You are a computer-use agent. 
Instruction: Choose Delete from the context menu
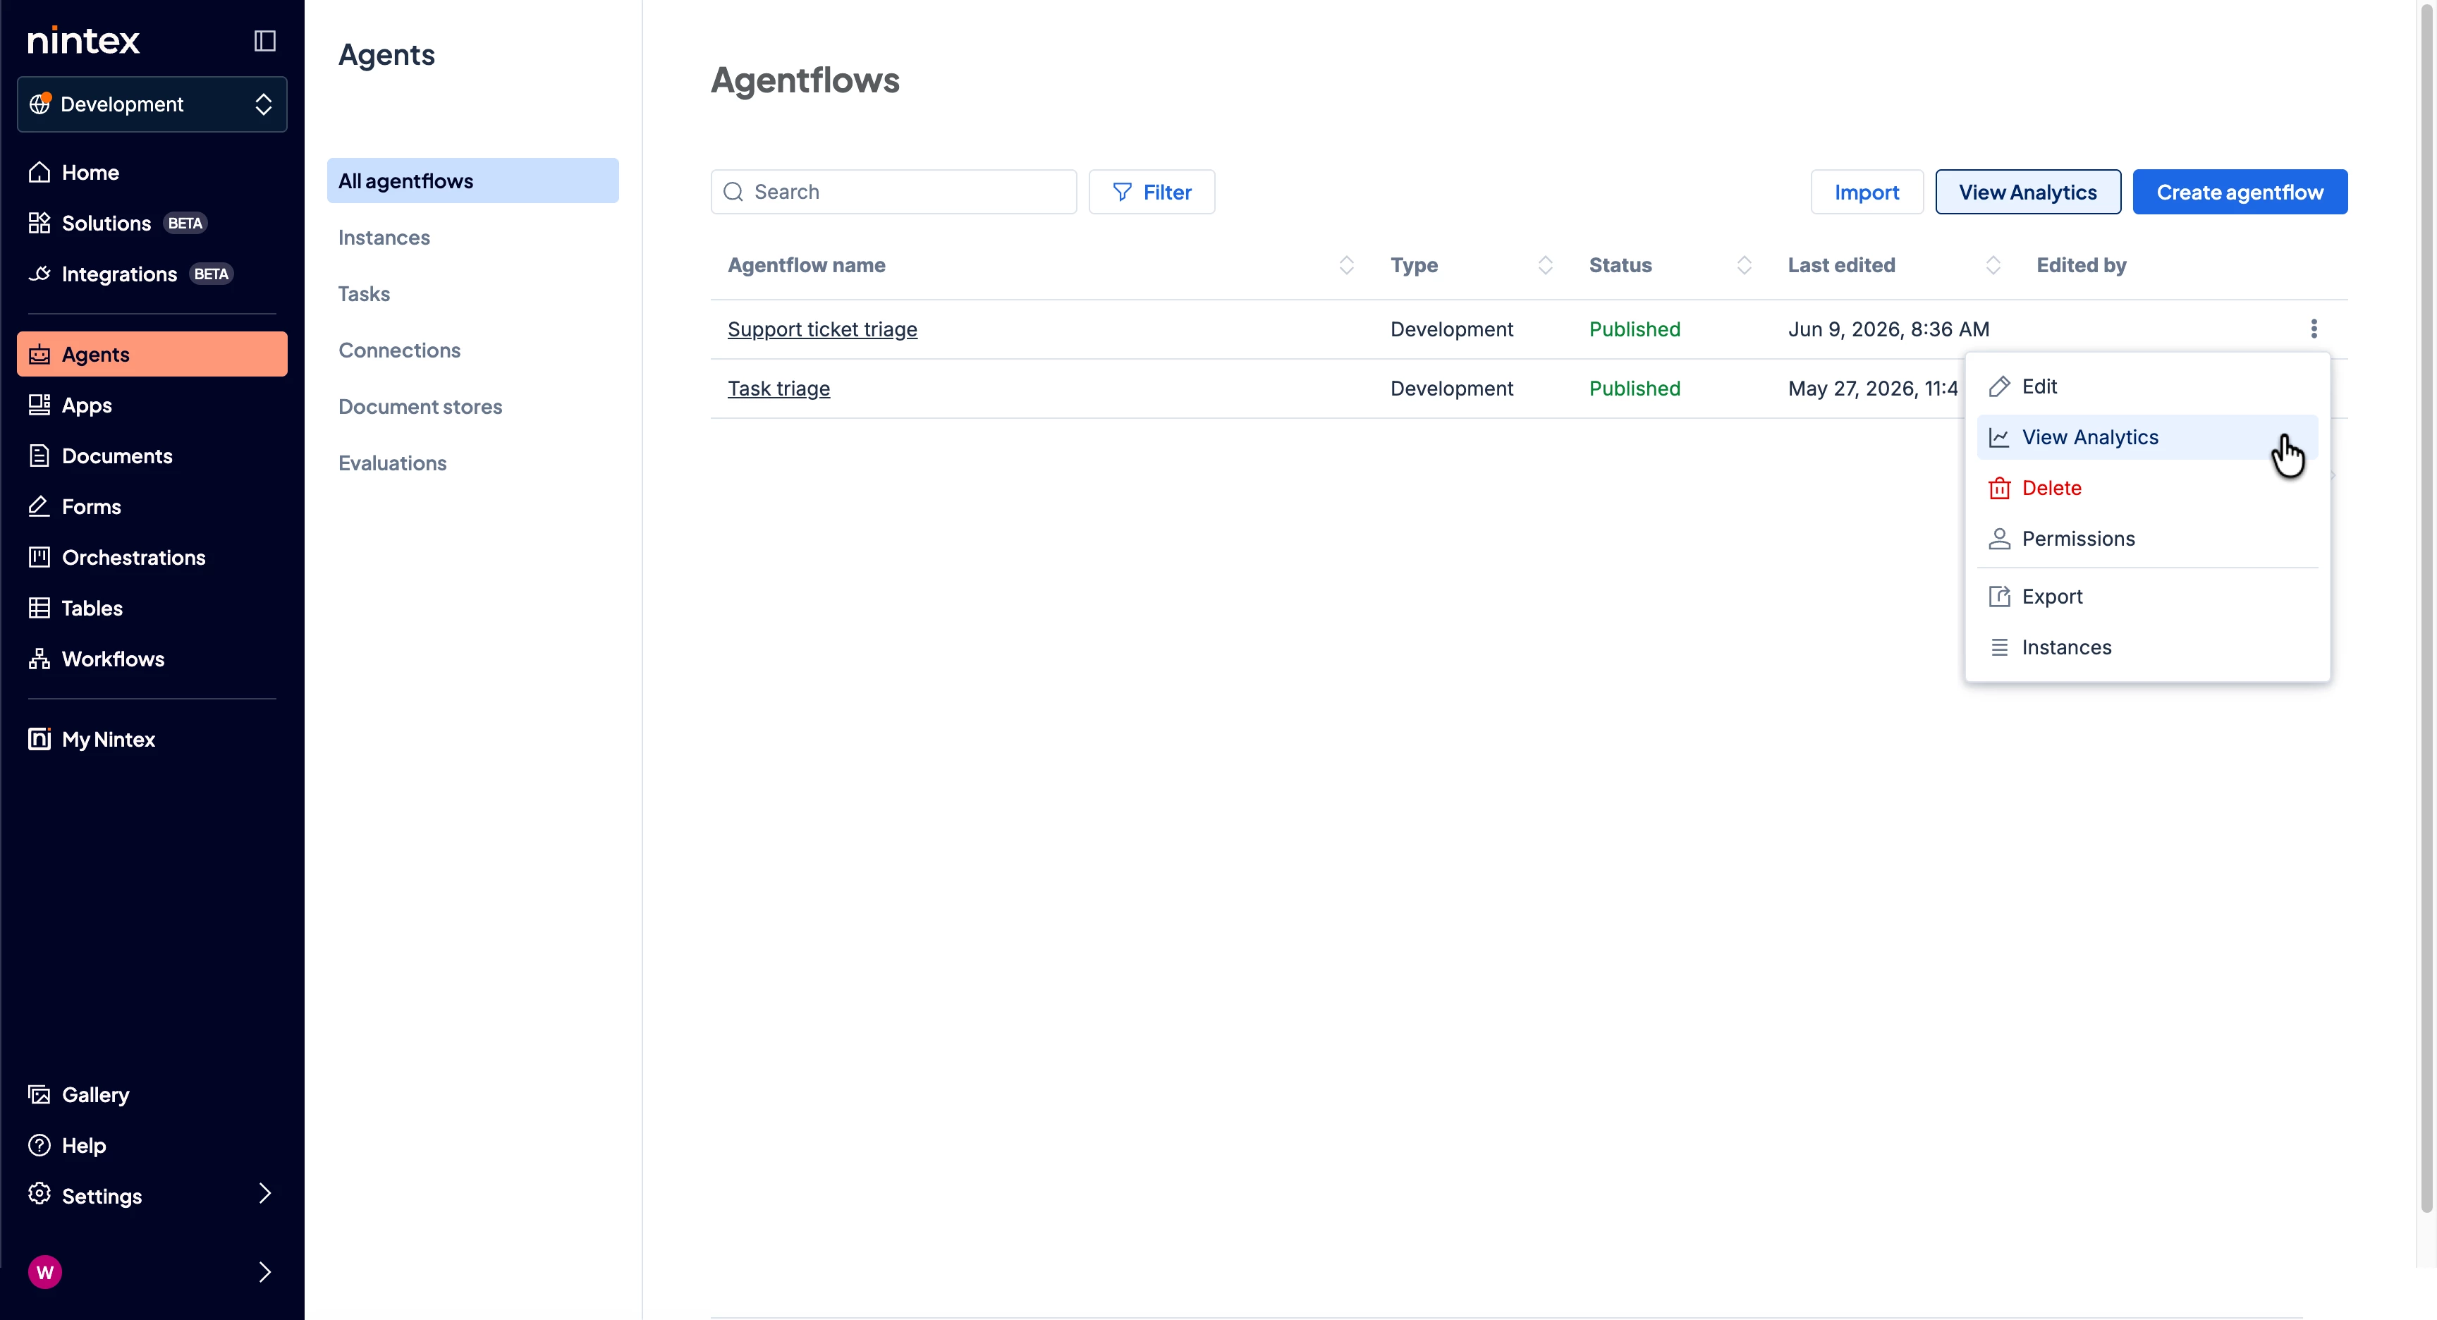click(x=2147, y=488)
